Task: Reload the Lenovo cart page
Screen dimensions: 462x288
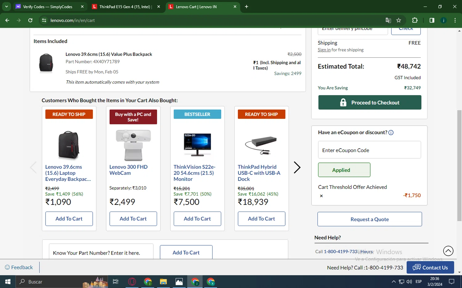Action: click(x=30, y=20)
